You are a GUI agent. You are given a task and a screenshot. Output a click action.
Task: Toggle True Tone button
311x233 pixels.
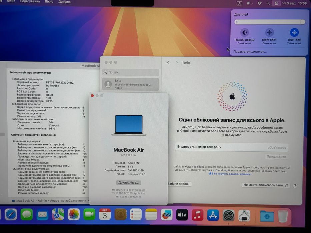coord(294,33)
